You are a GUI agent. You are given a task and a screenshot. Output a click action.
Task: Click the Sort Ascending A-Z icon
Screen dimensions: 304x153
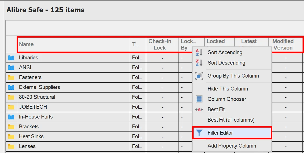coord(199,52)
